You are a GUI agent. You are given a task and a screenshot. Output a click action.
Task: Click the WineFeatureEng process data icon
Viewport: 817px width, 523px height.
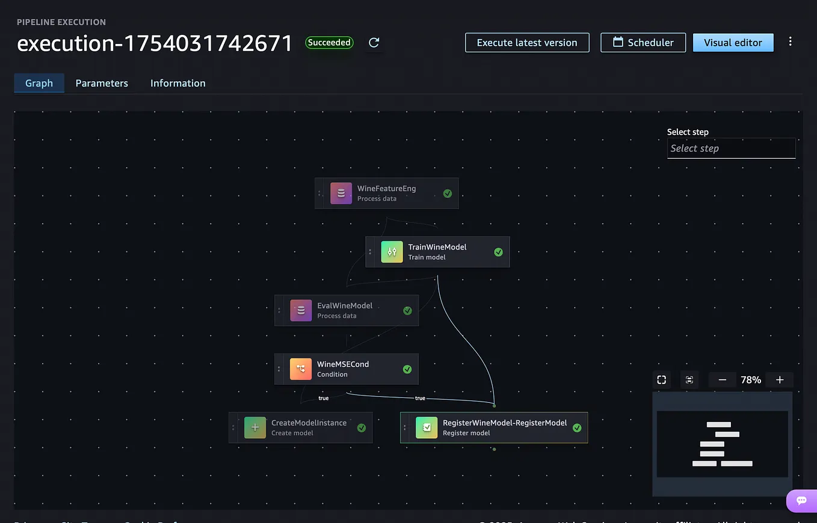(x=341, y=193)
